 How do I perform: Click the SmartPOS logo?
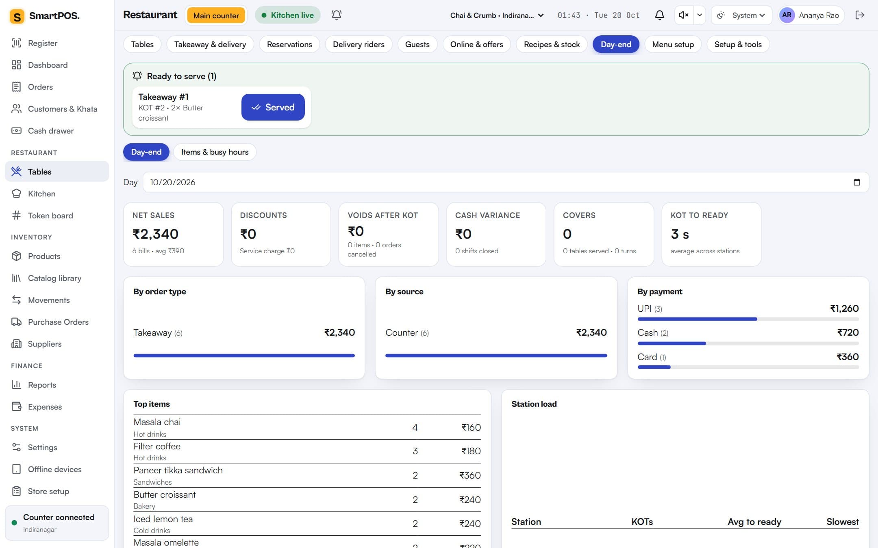(x=45, y=16)
